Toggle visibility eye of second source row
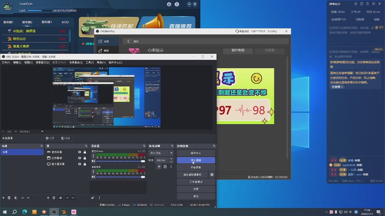The image size is (385, 216). [79, 158]
